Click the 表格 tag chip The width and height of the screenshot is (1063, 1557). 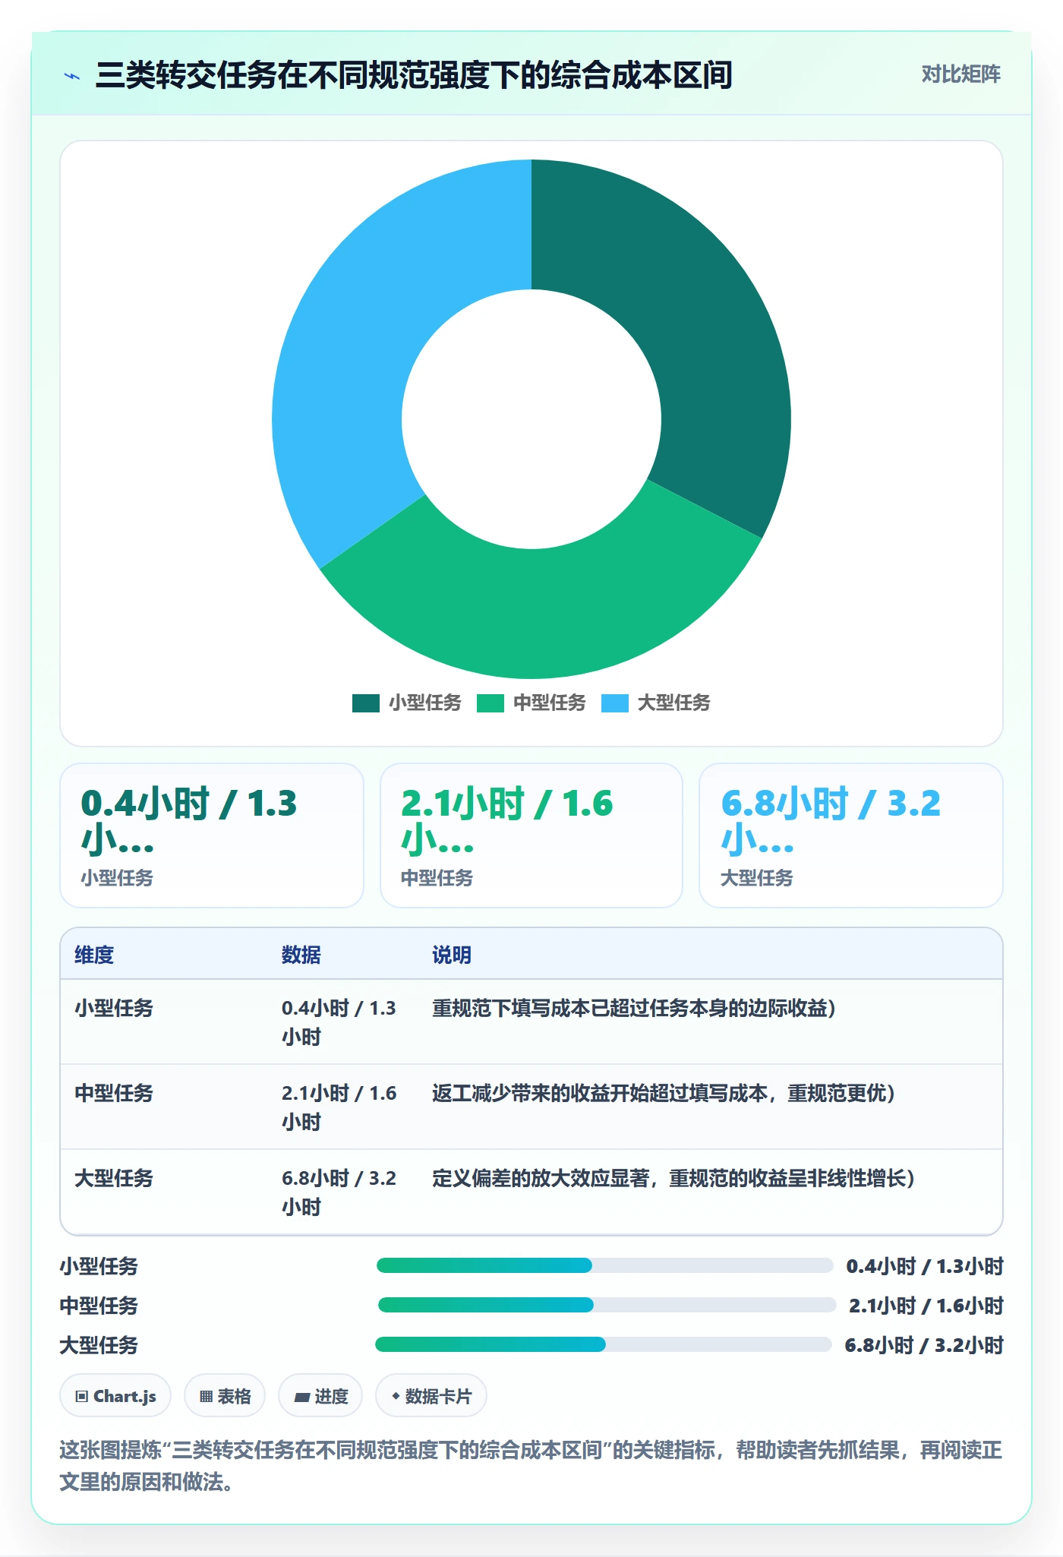tap(225, 1396)
